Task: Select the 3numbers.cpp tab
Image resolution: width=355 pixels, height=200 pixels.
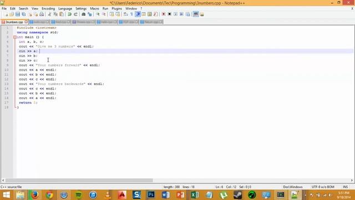Action: pyautogui.click(x=14, y=22)
